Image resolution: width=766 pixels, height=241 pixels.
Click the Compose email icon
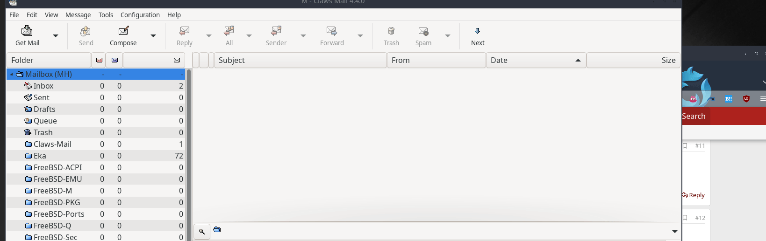pos(123,31)
